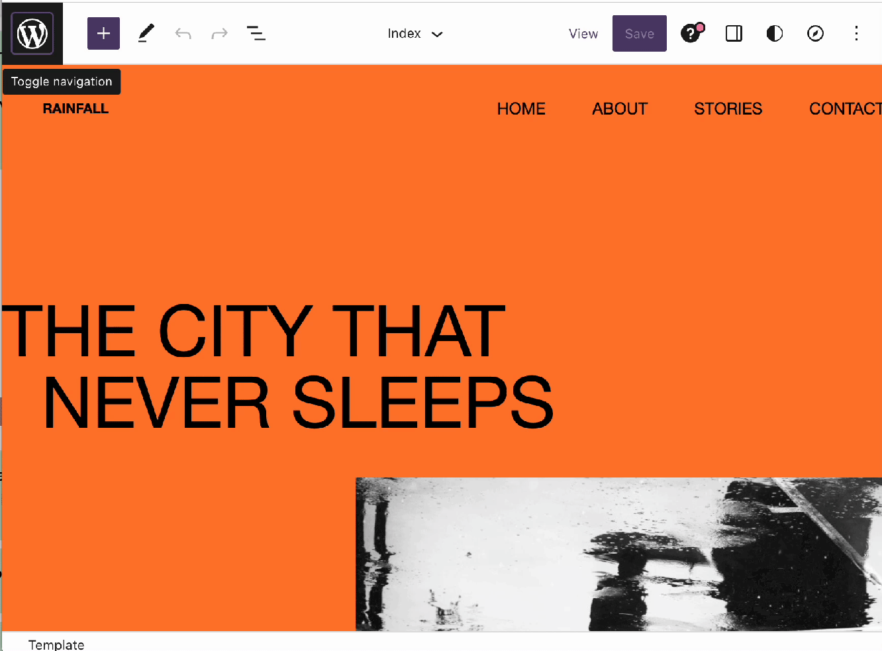Toggle the Settings sidebar panel
This screenshot has height=651, width=882.
pos(734,33)
